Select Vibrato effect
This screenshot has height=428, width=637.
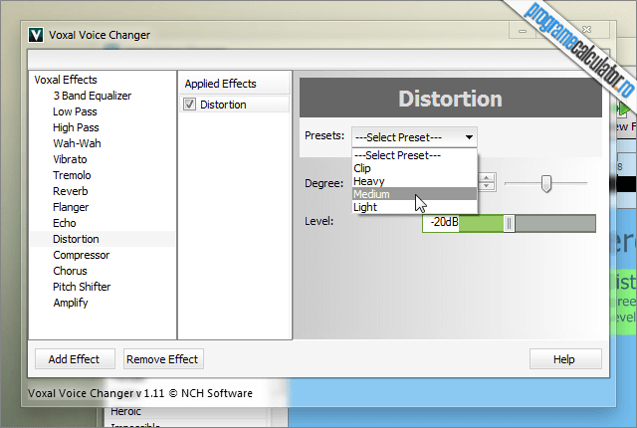pyautogui.click(x=70, y=159)
